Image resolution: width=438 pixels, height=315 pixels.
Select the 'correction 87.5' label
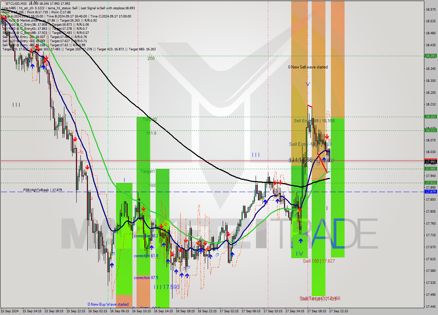pyautogui.click(x=146, y=278)
